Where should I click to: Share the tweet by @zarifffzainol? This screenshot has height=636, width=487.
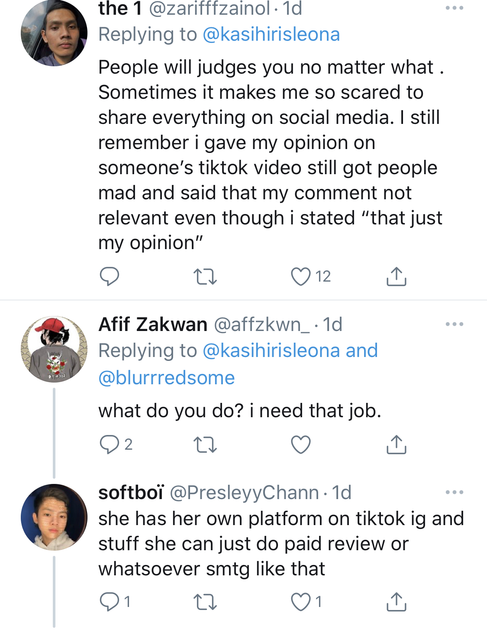[396, 276]
